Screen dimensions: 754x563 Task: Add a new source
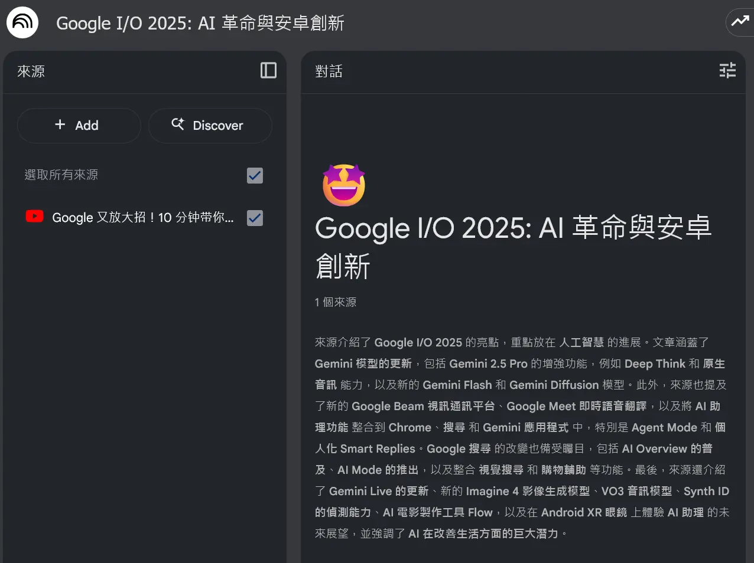[x=79, y=125]
